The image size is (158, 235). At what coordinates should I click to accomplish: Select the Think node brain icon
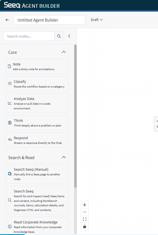click(x=10, y=123)
